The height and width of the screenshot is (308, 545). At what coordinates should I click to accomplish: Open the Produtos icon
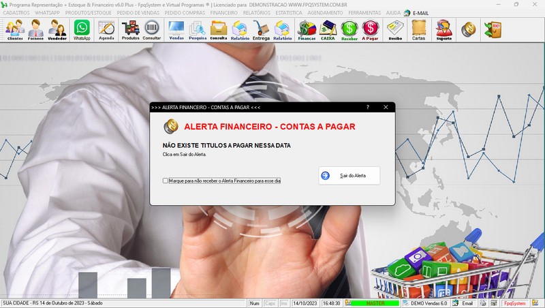[131, 30]
